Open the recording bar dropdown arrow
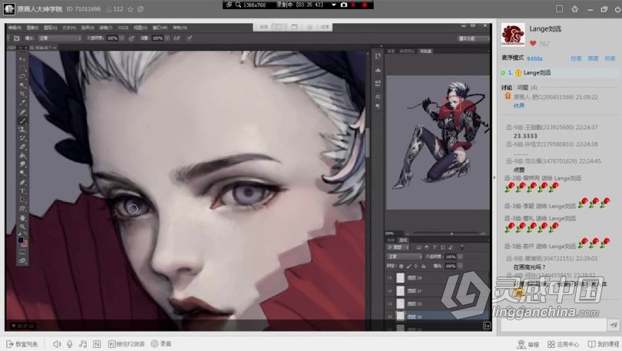Image resolution: width=622 pixels, height=351 pixels. [333, 5]
